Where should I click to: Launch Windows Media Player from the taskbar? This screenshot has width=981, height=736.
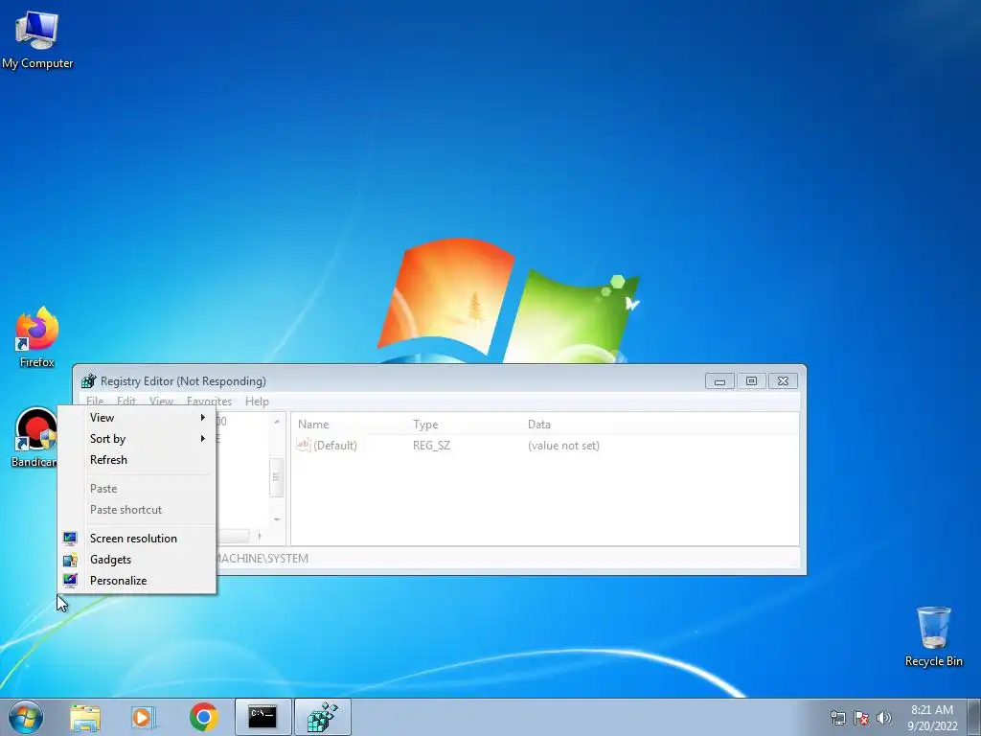pos(144,717)
